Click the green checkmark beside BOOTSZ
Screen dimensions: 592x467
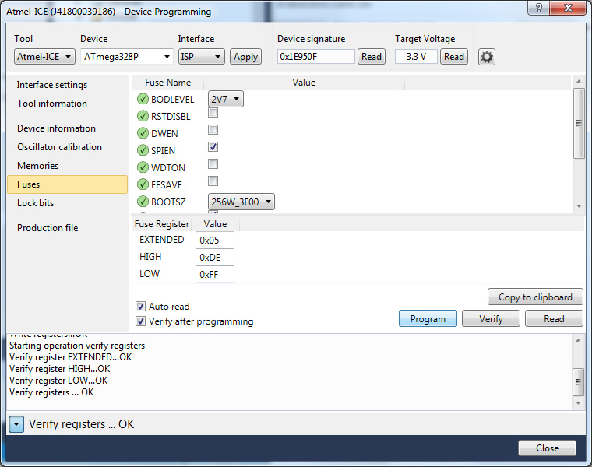[x=143, y=202]
